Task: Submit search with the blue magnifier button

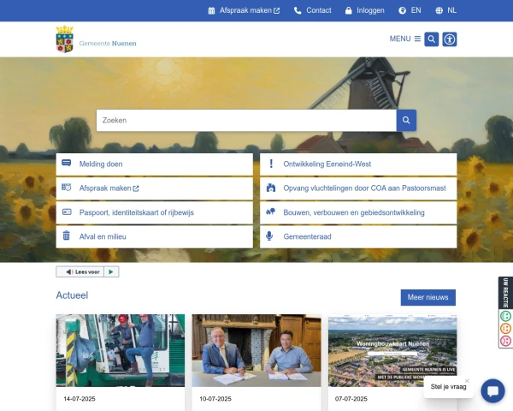Action: pos(406,120)
